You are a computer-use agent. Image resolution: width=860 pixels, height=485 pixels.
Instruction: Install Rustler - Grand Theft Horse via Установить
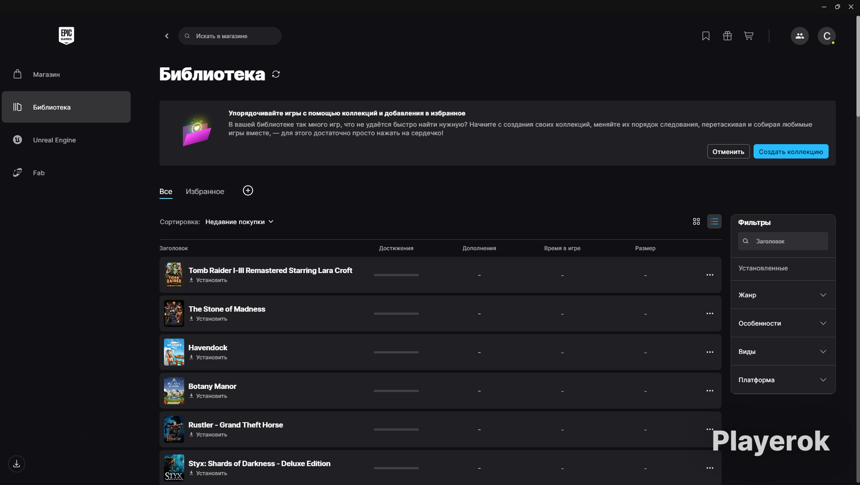(208, 435)
